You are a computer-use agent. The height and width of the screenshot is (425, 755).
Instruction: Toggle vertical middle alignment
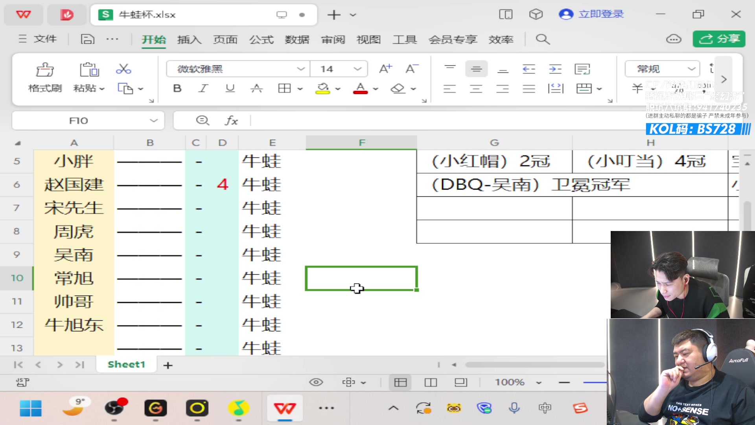[x=476, y=69]
